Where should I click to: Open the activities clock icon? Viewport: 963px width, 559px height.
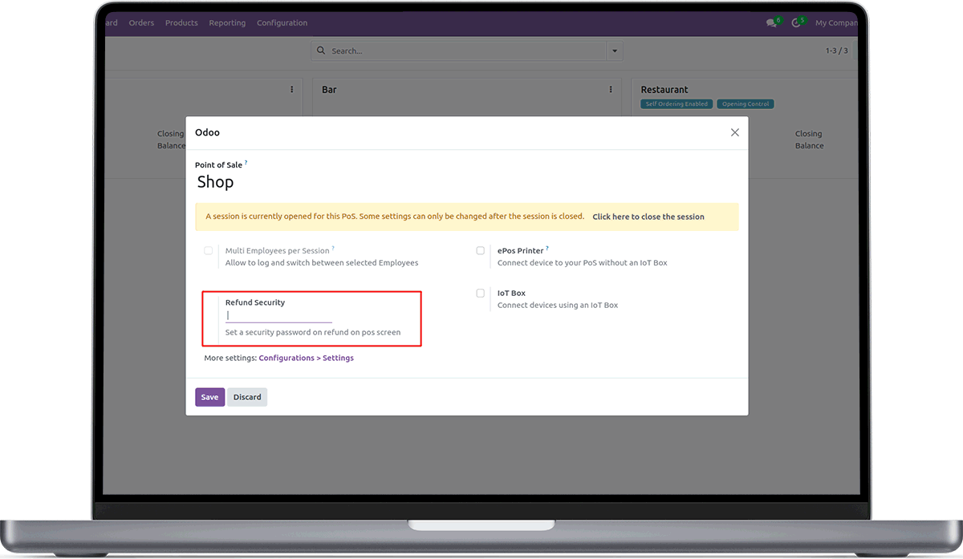point(796,23)
